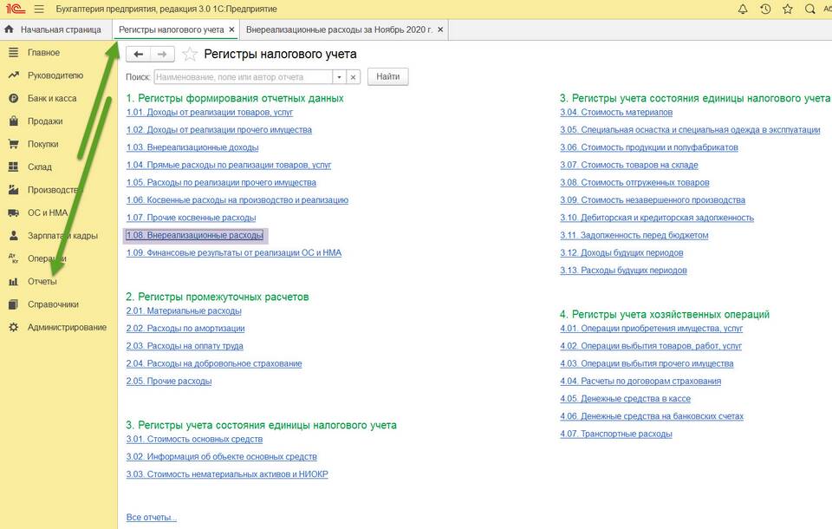The height and width of the screenshot is (529, 832).
Task: Go to the Администрирование section
Action: coord(67,327)
